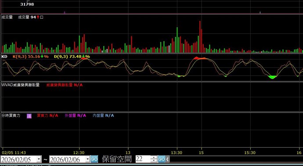Open the start date 2026/02/05 dropdown arrow
The width and height of the screenshot is (303, 166).
(39, 159)
